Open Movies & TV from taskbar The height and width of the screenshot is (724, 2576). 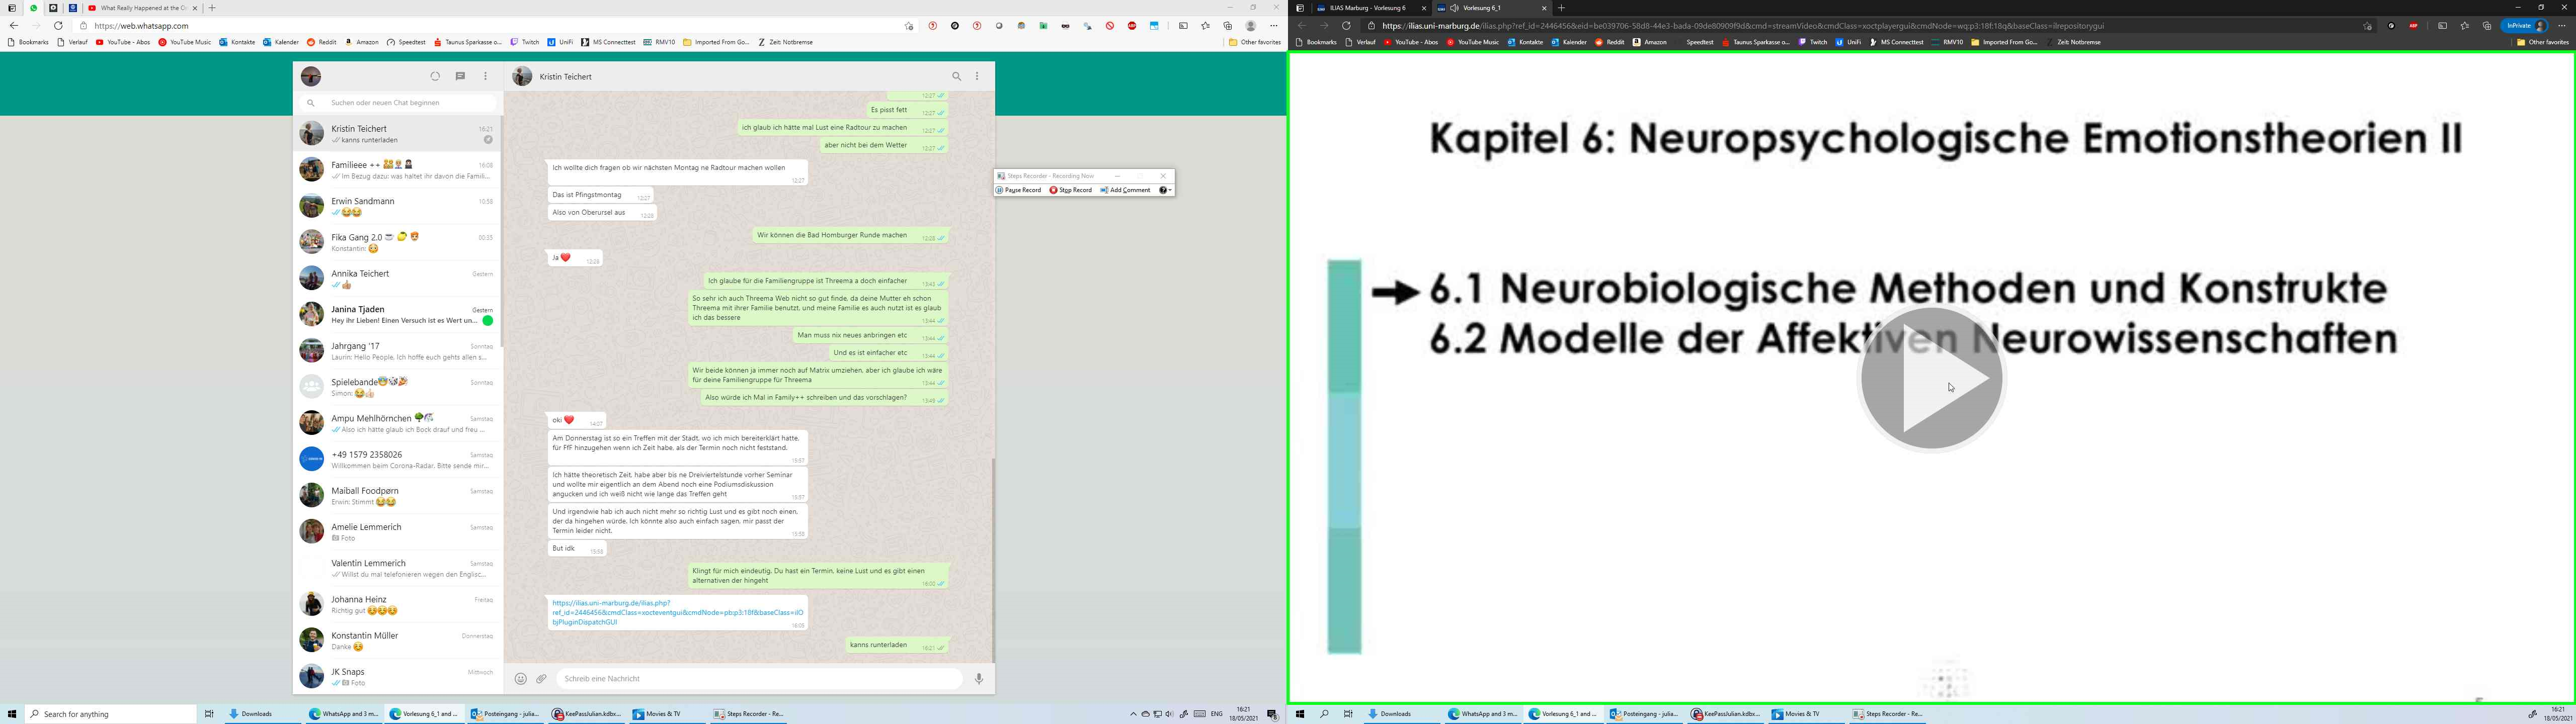657,714
